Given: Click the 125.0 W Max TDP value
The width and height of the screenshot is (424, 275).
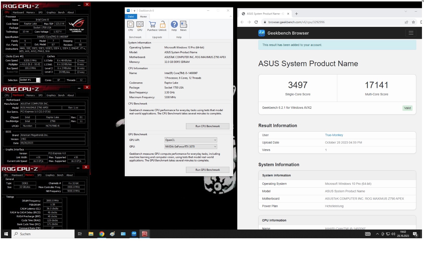Looking at the screenshot, I should tap(60, 24).
